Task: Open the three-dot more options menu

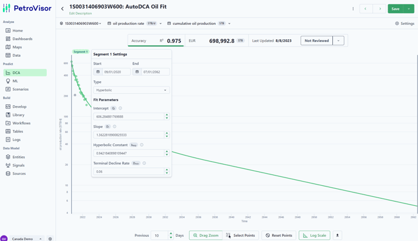Action: [x=353, y=8]
